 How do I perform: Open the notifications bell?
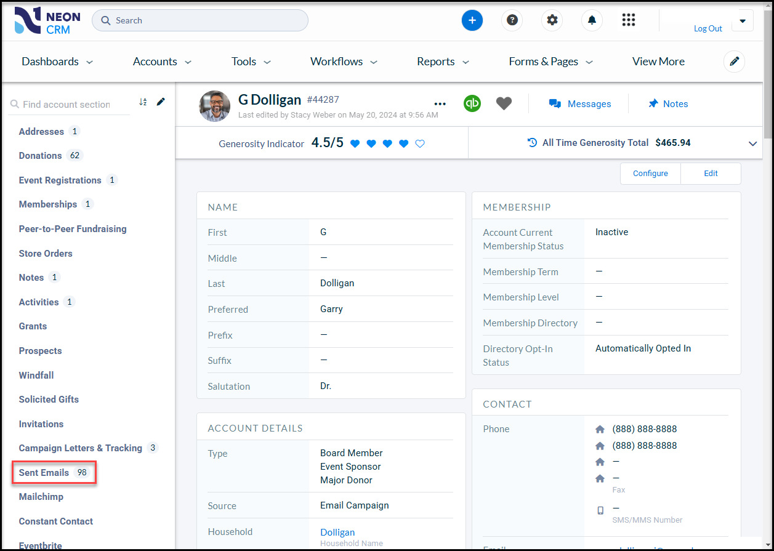tap(592, 20)
